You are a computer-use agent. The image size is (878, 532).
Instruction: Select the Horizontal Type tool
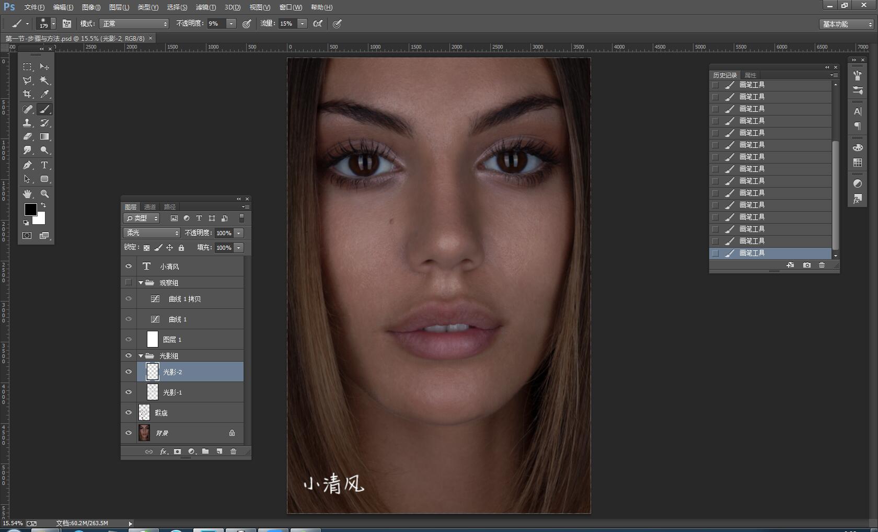[x=45, y=165]
